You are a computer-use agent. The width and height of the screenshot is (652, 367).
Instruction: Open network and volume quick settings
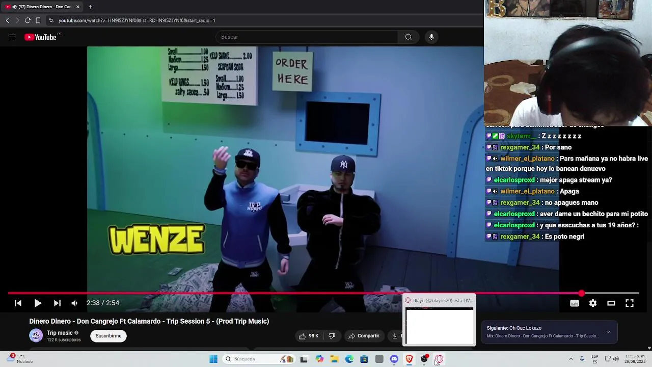click(x=612, y=359)
